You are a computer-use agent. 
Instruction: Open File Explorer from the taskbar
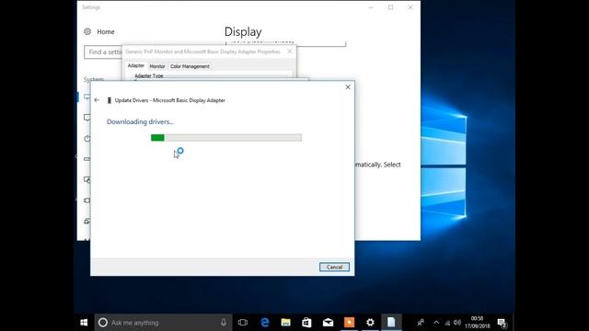(286, 323)
